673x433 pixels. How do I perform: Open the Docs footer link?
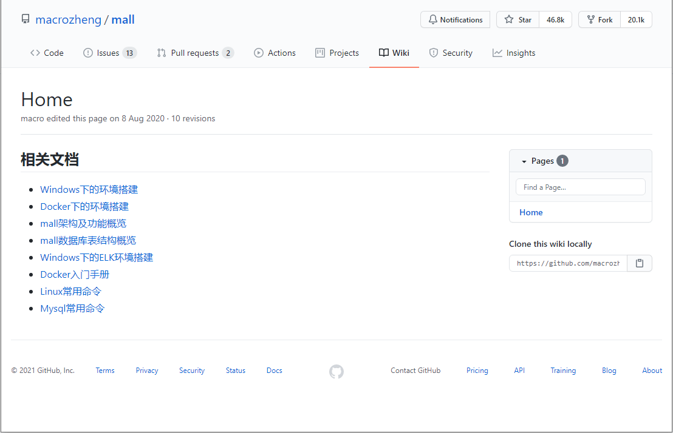tap(275, 371)
